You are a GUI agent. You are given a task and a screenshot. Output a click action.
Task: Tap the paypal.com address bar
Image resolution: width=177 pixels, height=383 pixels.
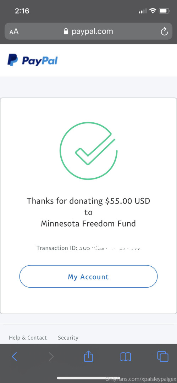click(x=89, y=31)
